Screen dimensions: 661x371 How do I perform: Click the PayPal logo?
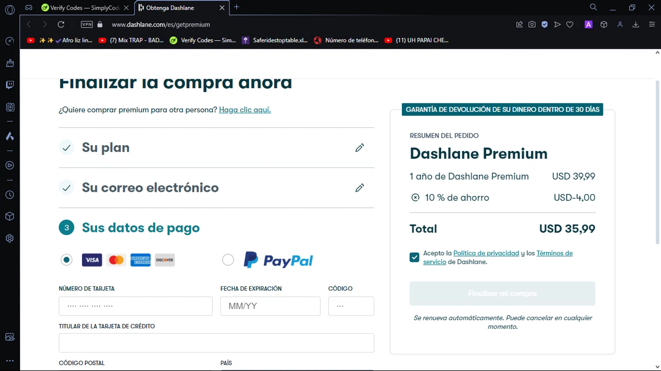coord(278,260)
